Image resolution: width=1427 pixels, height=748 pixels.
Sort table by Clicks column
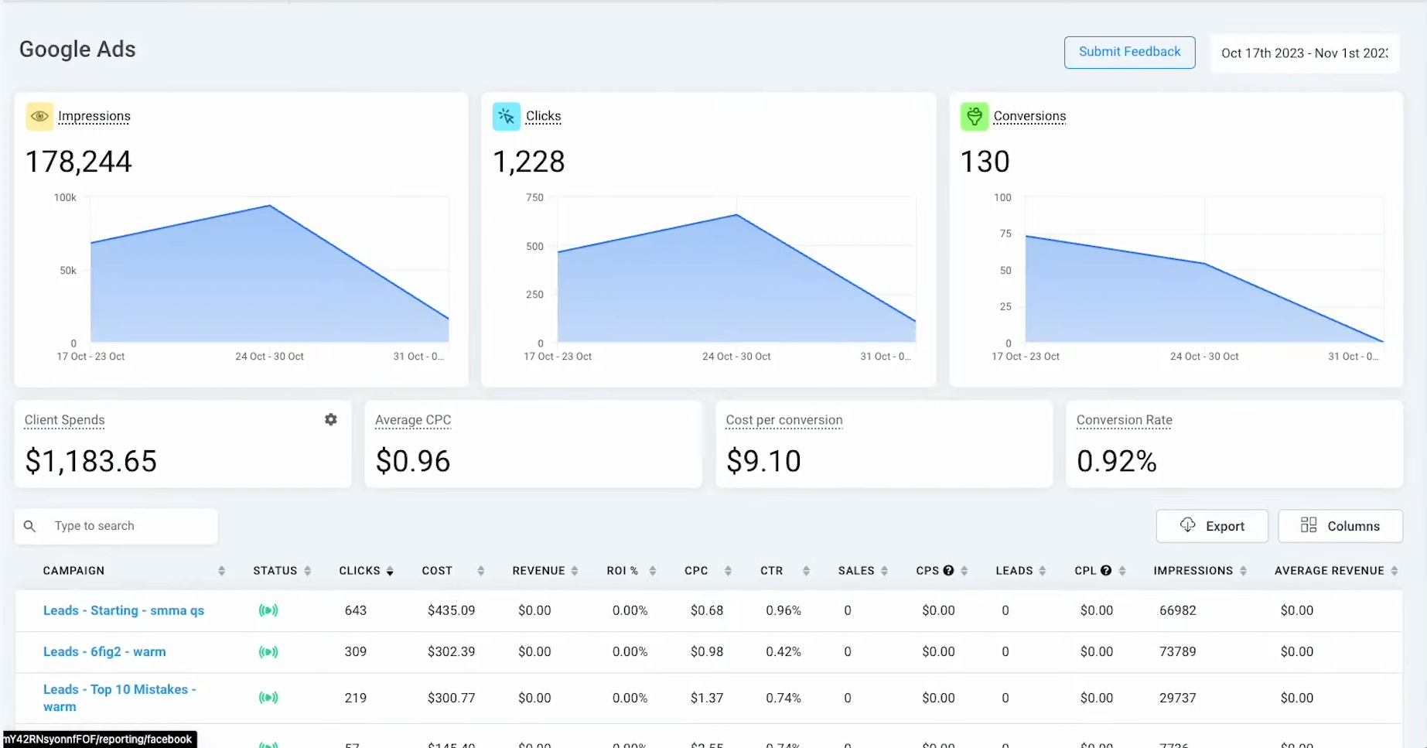[390, 571]
